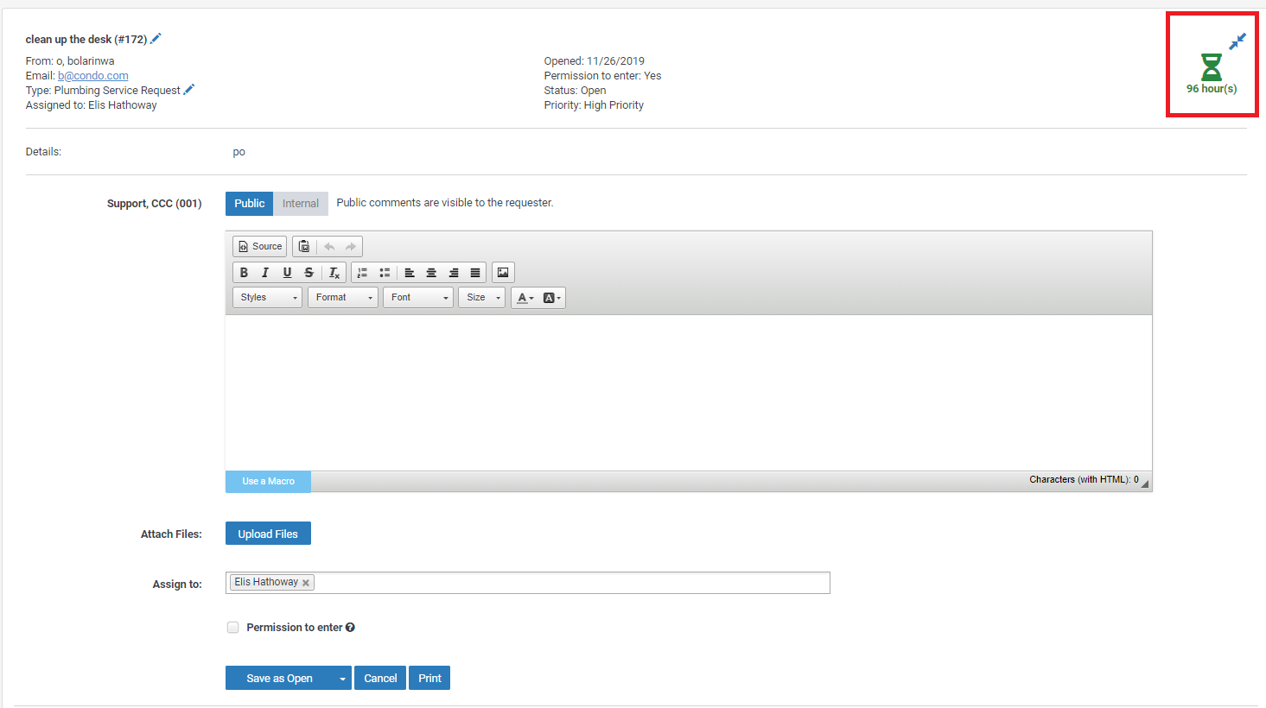
Task: Insert an image into the comment
Action: coord(503,272)
